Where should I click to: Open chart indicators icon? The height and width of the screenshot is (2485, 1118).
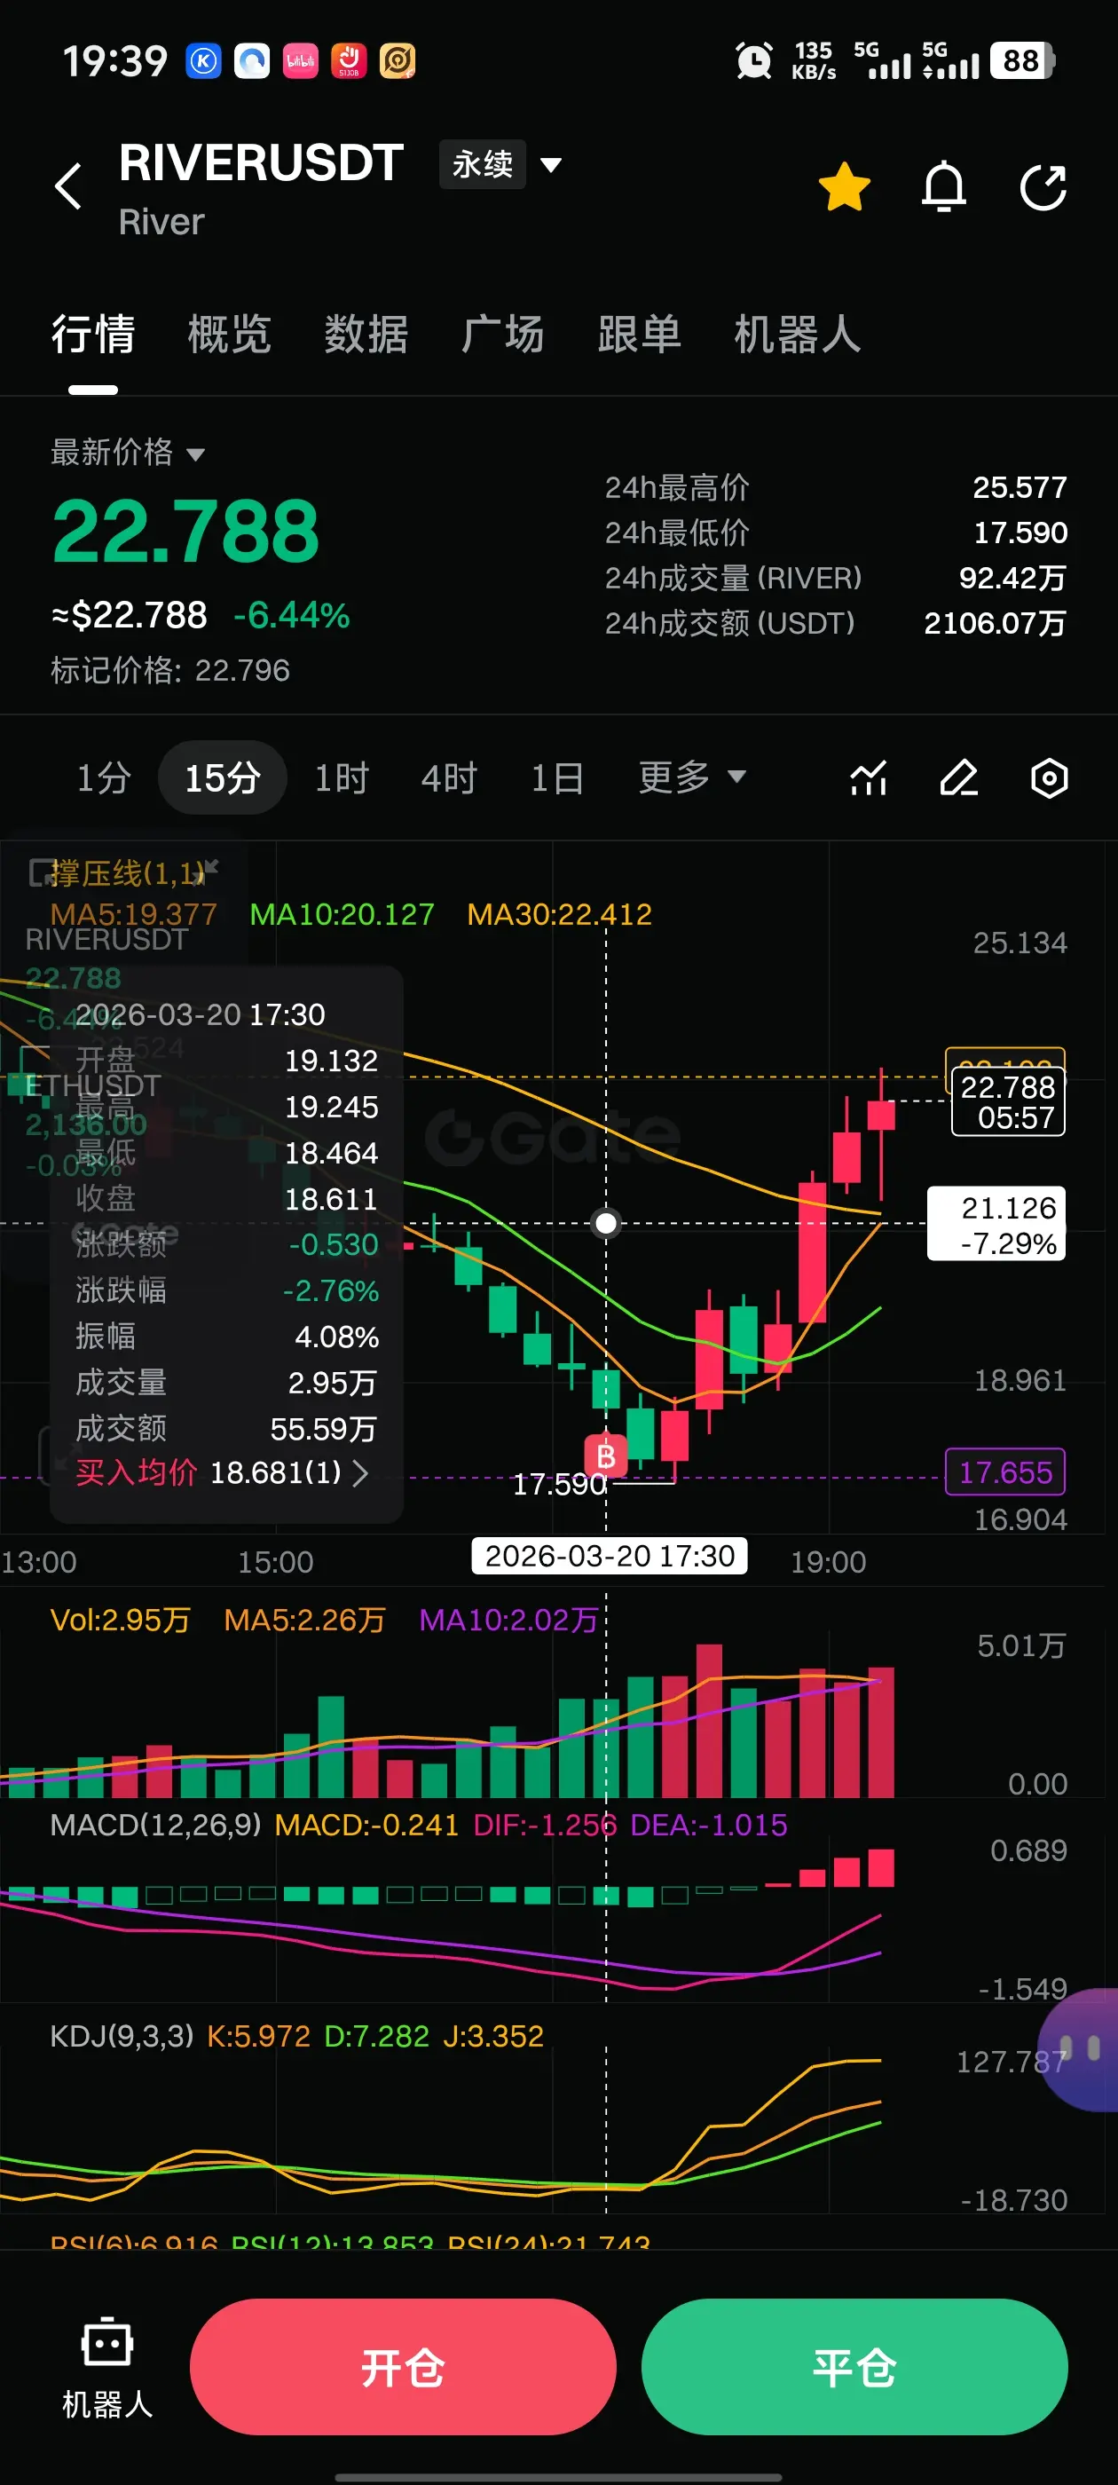pyautogui.click(x=868, y=777)
